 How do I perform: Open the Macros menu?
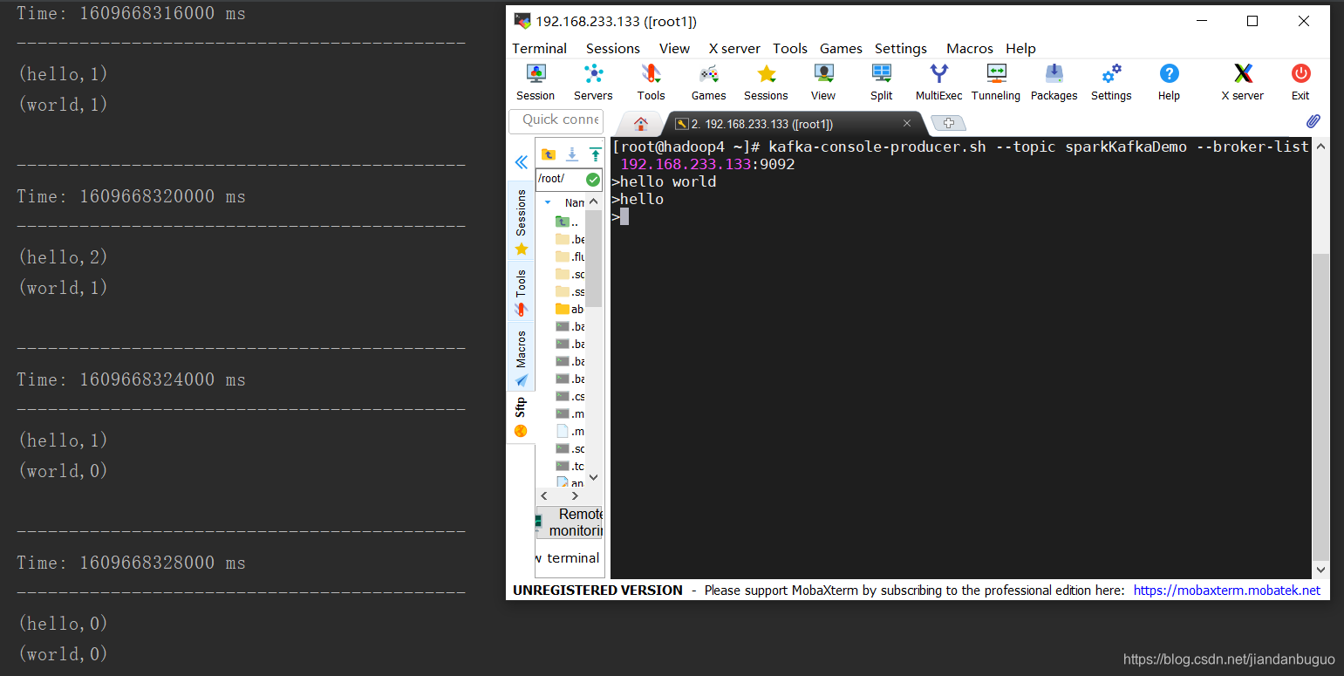coord(970,49)
